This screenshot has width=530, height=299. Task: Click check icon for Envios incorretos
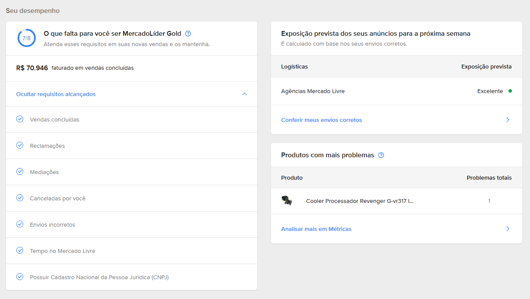pyautogui.click(x=20, y=224)
